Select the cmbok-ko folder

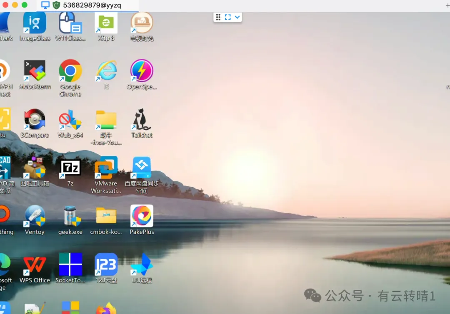[x=106, y=216]
